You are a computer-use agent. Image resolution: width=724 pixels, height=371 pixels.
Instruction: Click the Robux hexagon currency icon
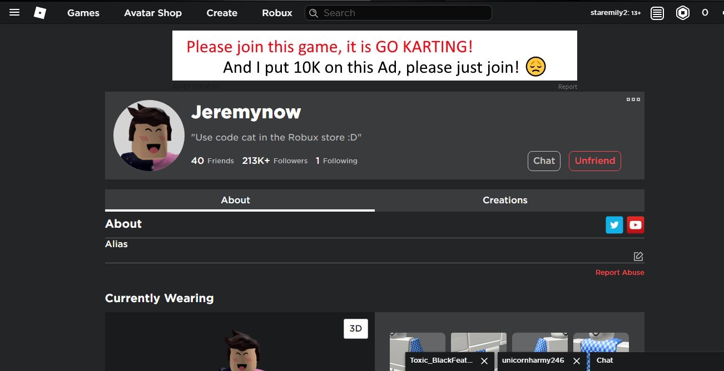coord(683,13)
